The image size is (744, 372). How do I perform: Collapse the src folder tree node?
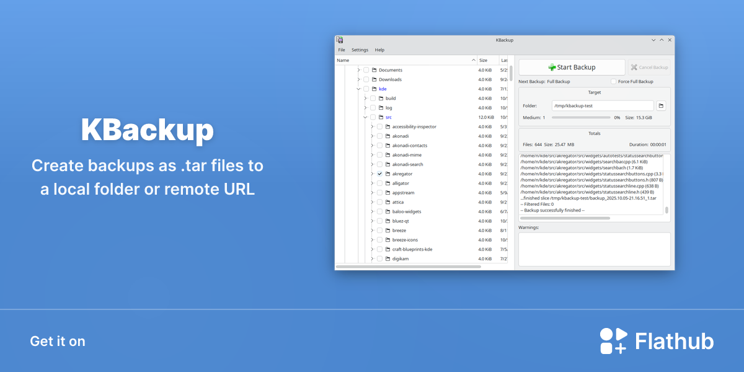(x=365, y=117)
